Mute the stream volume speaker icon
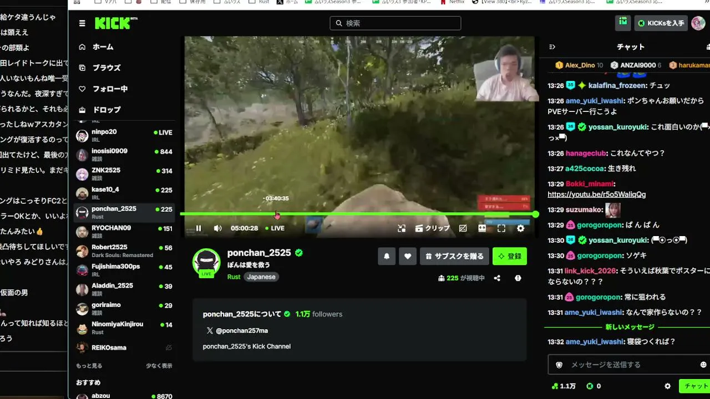The image size is (710, 399). pyautogui.click(x=217, y=228)
